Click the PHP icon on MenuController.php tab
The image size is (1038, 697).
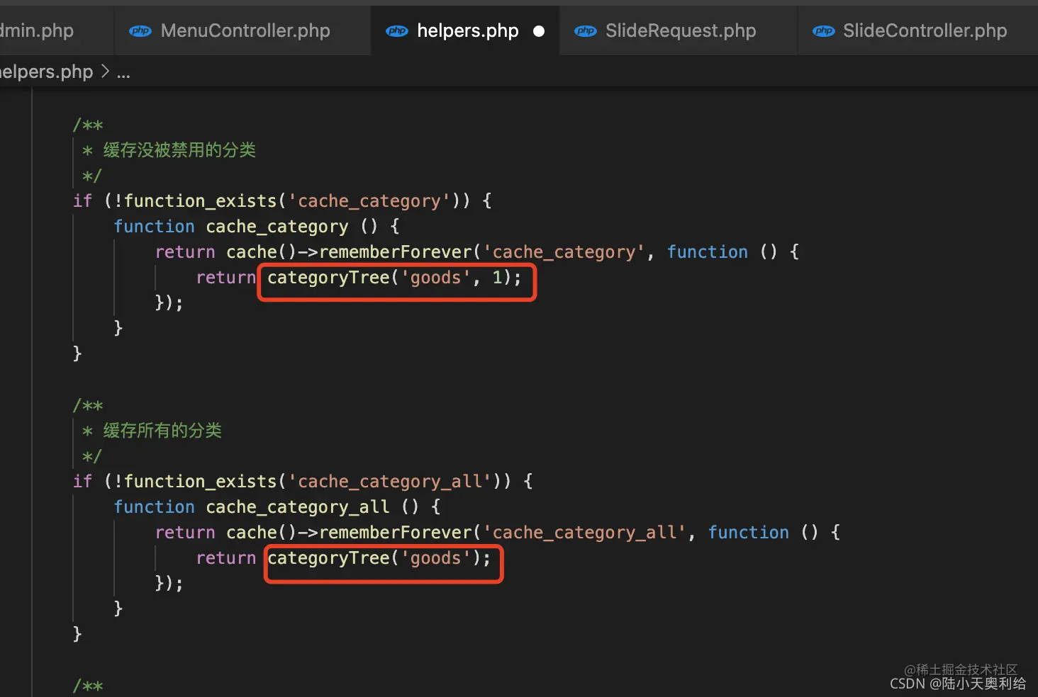click(140, 31)
